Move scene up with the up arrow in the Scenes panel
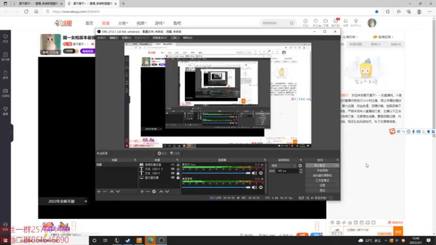This screenshot has width=436, height=245. point(112,192)
